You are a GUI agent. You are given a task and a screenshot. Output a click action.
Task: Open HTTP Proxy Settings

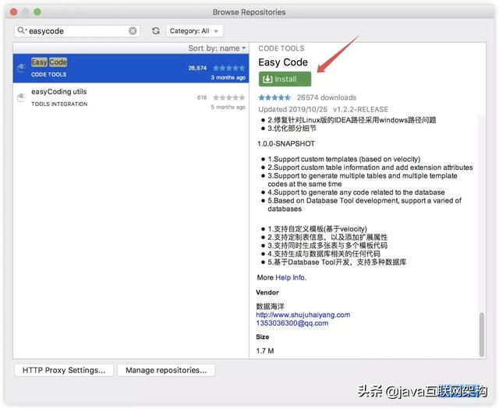pyautogui.click(x=64, y=370)
